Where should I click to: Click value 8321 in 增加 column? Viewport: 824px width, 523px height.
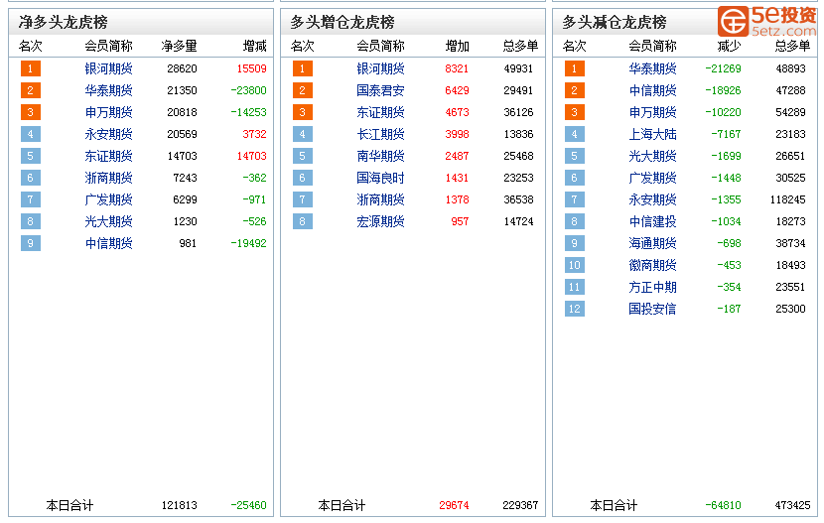click(x=457, y=68)
